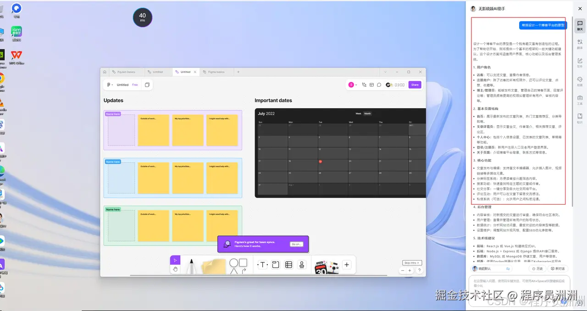The width and height of the screenshot is (587, 311).
Task: Click the 40 ms latency indicator
Action: tap(143, 17)
